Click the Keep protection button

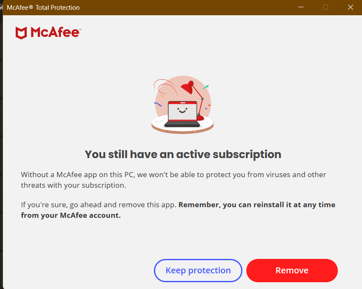[198, 270]
